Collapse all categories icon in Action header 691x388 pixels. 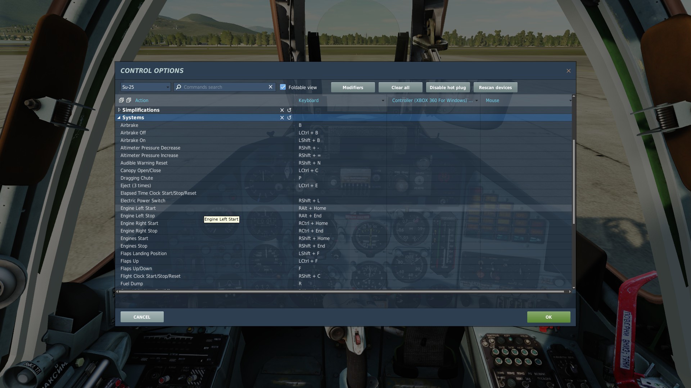[128, 100]
